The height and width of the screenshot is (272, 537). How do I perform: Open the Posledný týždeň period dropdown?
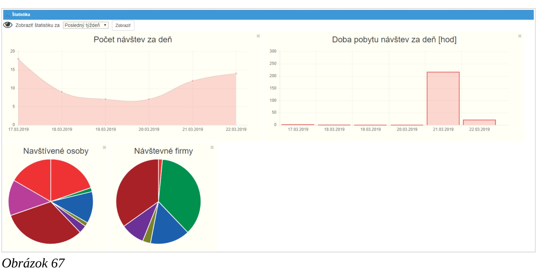pyautogui.click(x=86, y=25)
